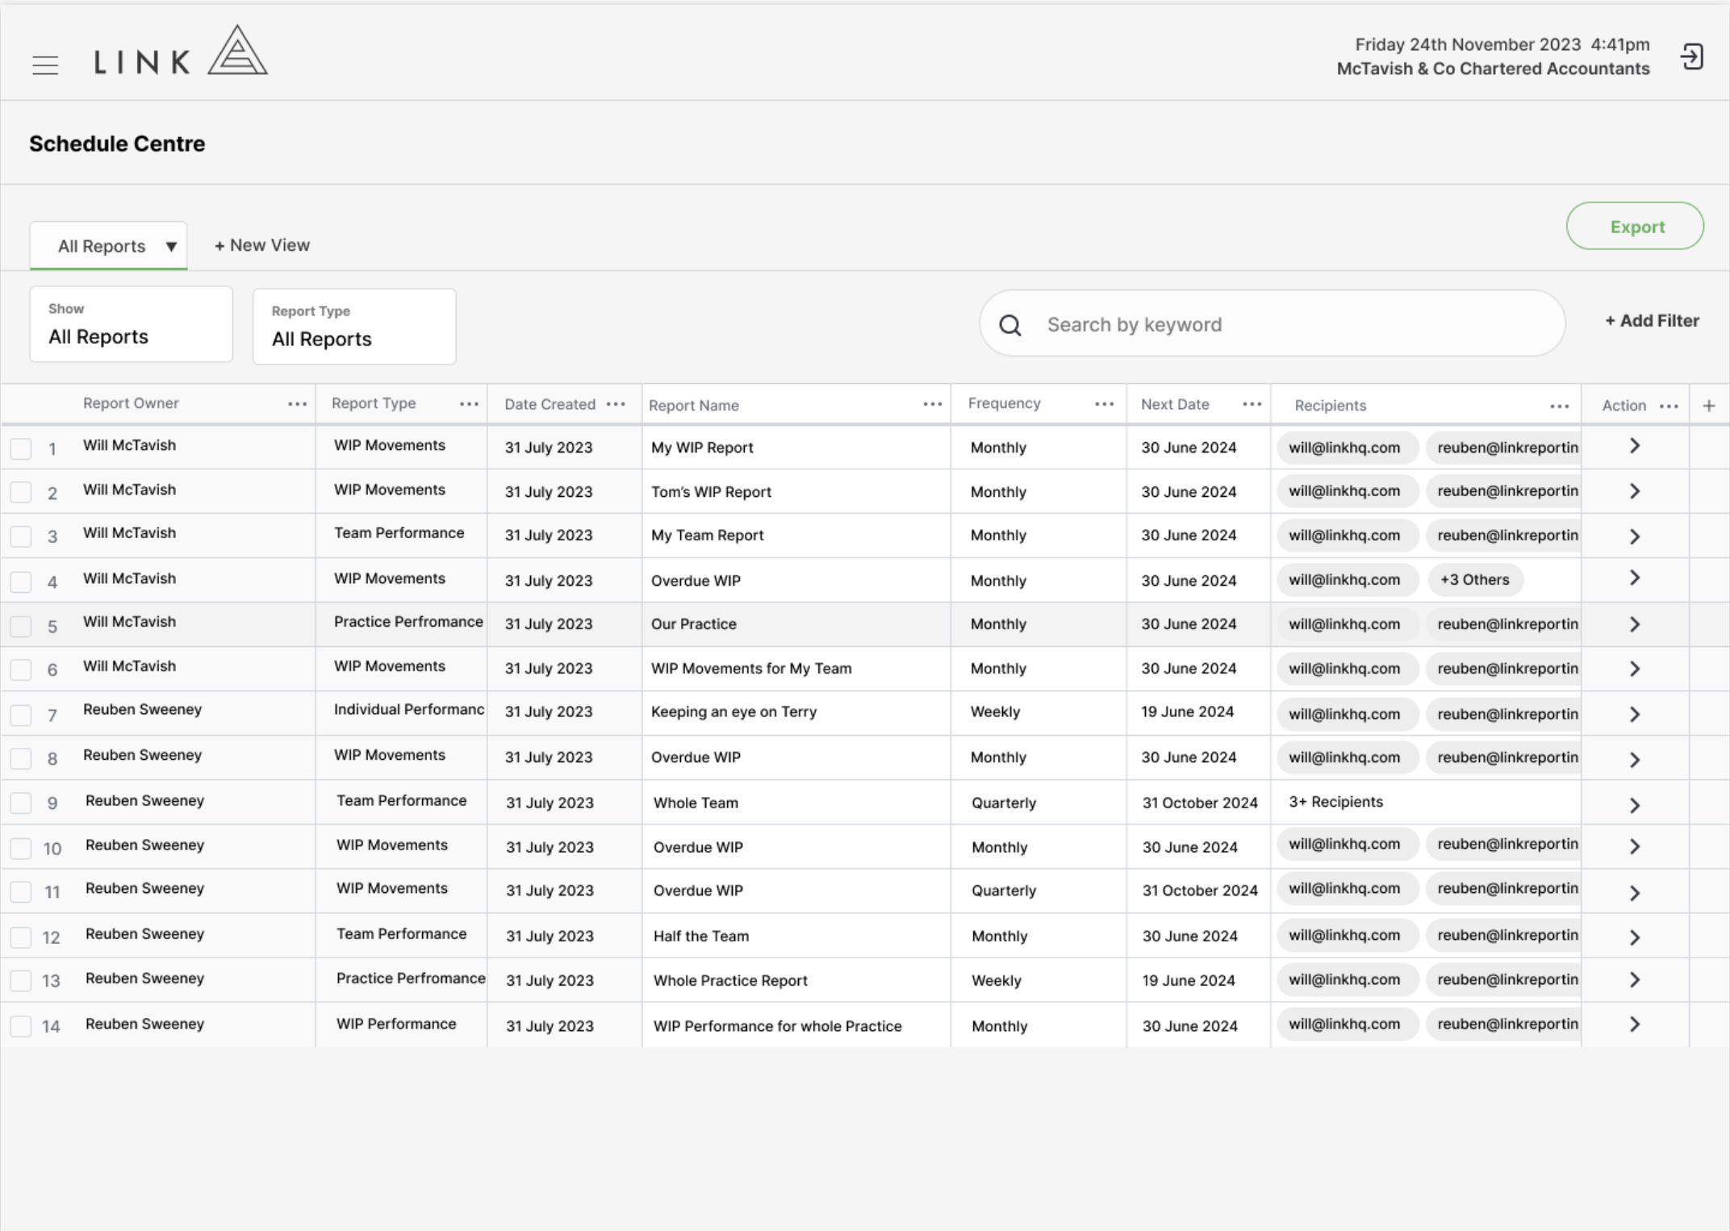The height and width of the screenshot is (1231, 1730).
Task: Sort by Frequency column header
Action: click(1004, 403)
